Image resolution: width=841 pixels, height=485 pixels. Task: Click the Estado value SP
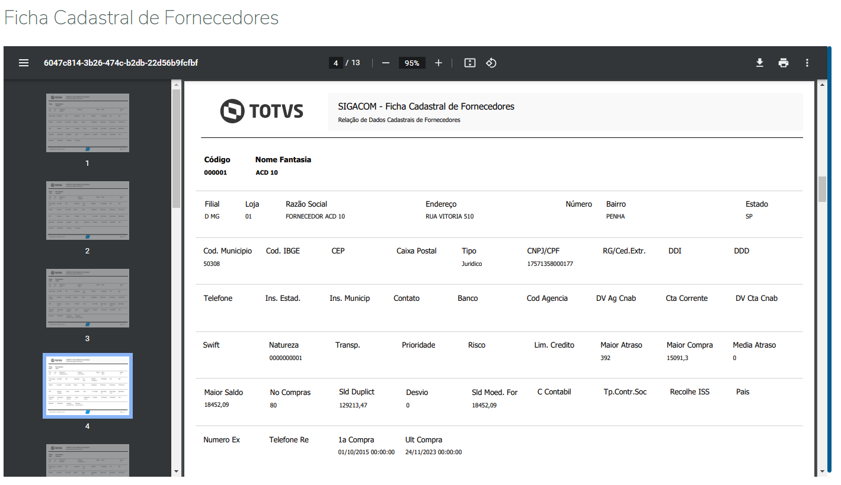[x=749, y=217]
